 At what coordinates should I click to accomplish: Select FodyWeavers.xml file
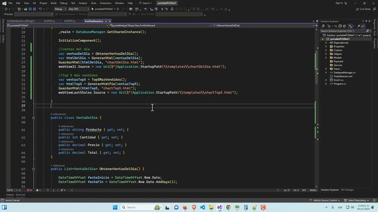pyautogui.click(x=343, y=77)
